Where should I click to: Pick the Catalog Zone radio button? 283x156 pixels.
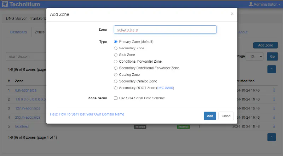pyautogui.click(x=116, y=75)
